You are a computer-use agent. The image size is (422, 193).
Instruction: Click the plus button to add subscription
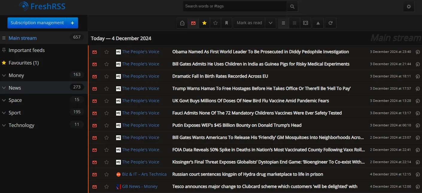72,23
